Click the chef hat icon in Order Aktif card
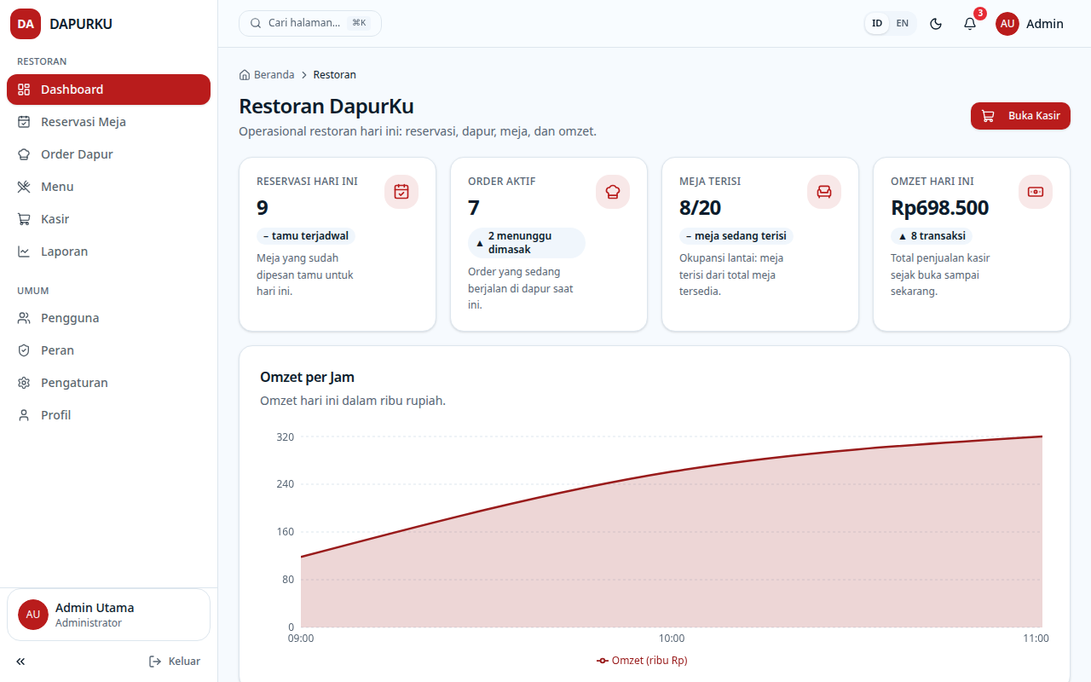This screenshot has width=1091, height=682. click(x=613, y=192)
